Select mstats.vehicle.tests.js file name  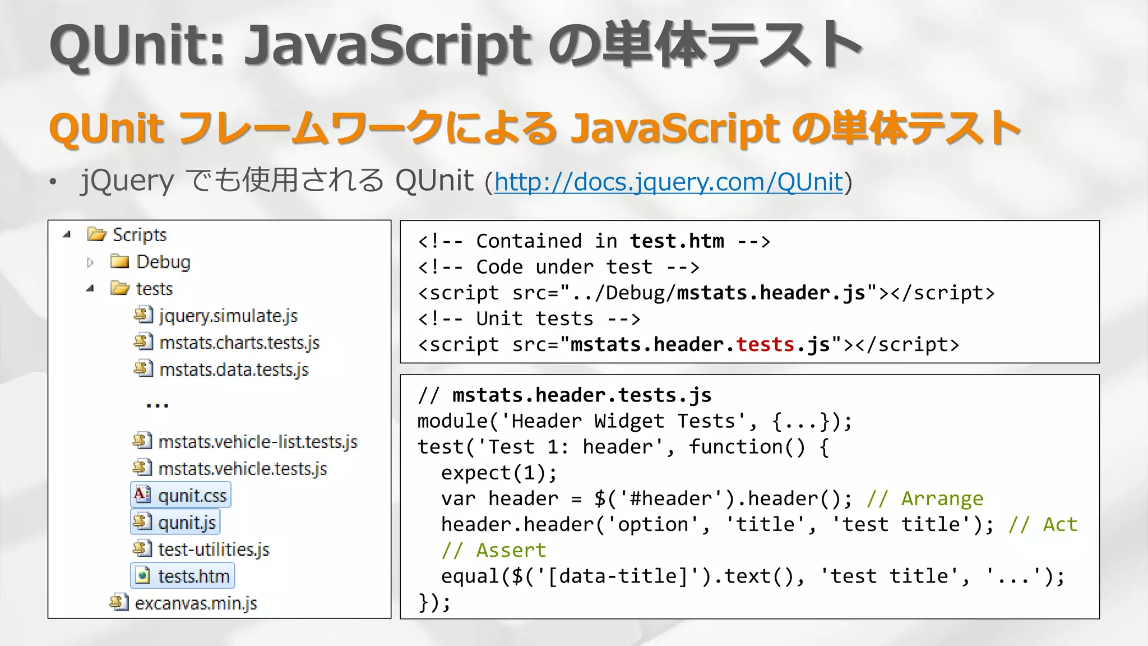(243, 469)
